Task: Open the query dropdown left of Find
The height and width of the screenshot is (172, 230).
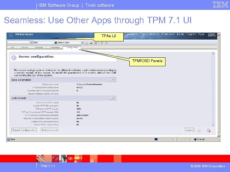Action: pos(31,42)
